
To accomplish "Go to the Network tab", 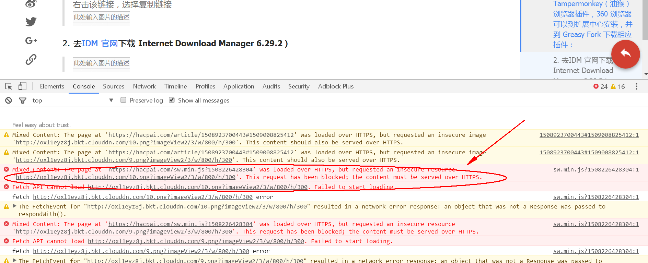I will click(x=144, y=86).
